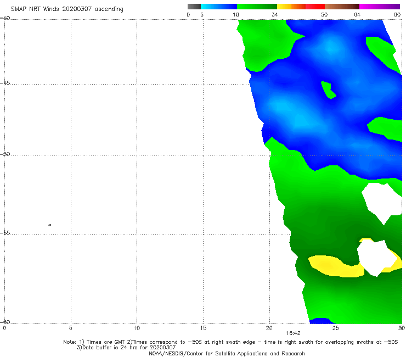Screen dimensions: 406x357
Task: Select the magenta-purple 64-80 color bar segment
Action: point(380,7)
